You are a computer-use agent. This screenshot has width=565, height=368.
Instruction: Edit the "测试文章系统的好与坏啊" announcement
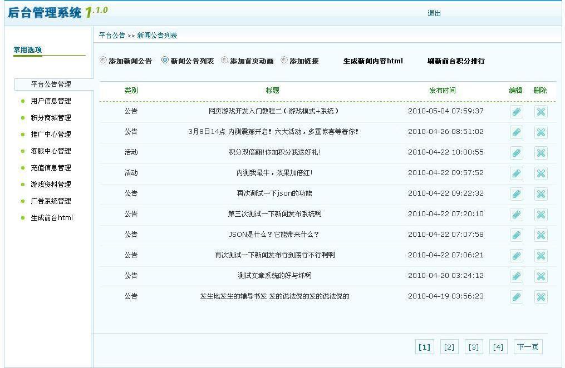516,276
